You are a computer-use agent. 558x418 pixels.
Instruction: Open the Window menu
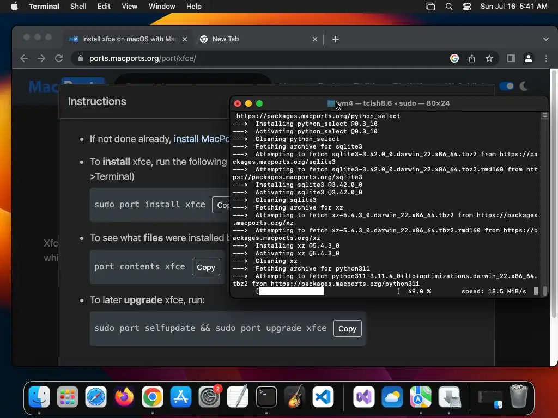161,7
